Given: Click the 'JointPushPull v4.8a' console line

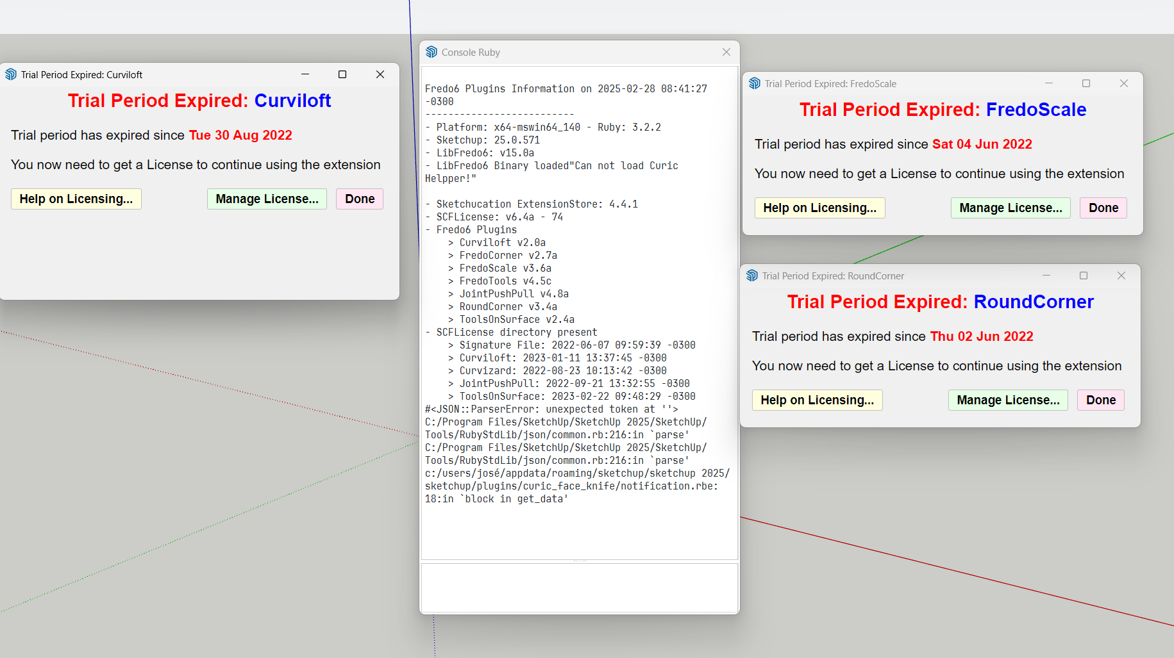Looking at the screenshot, I should click(x=508, y=293).
